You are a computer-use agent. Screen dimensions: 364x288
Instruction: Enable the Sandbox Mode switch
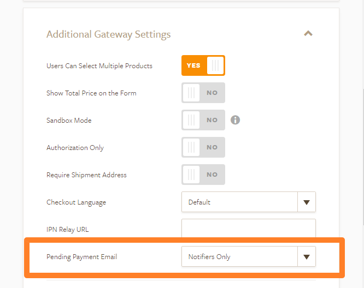coord(203,120)
